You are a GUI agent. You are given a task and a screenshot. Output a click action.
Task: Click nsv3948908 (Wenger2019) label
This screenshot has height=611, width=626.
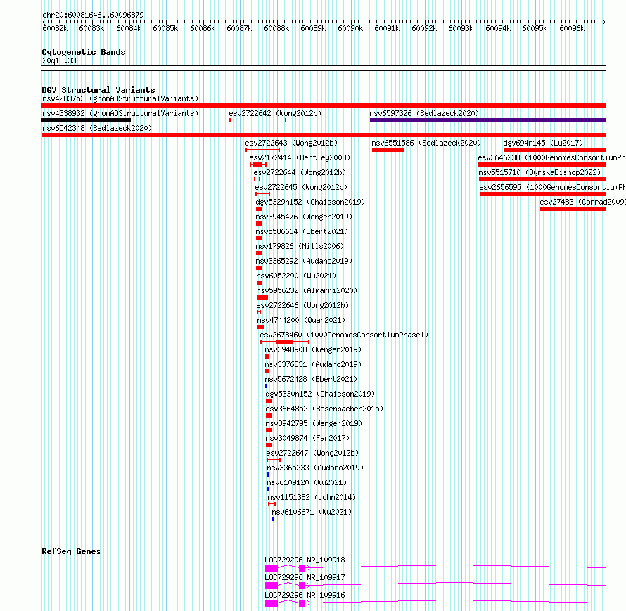[313, 349]
